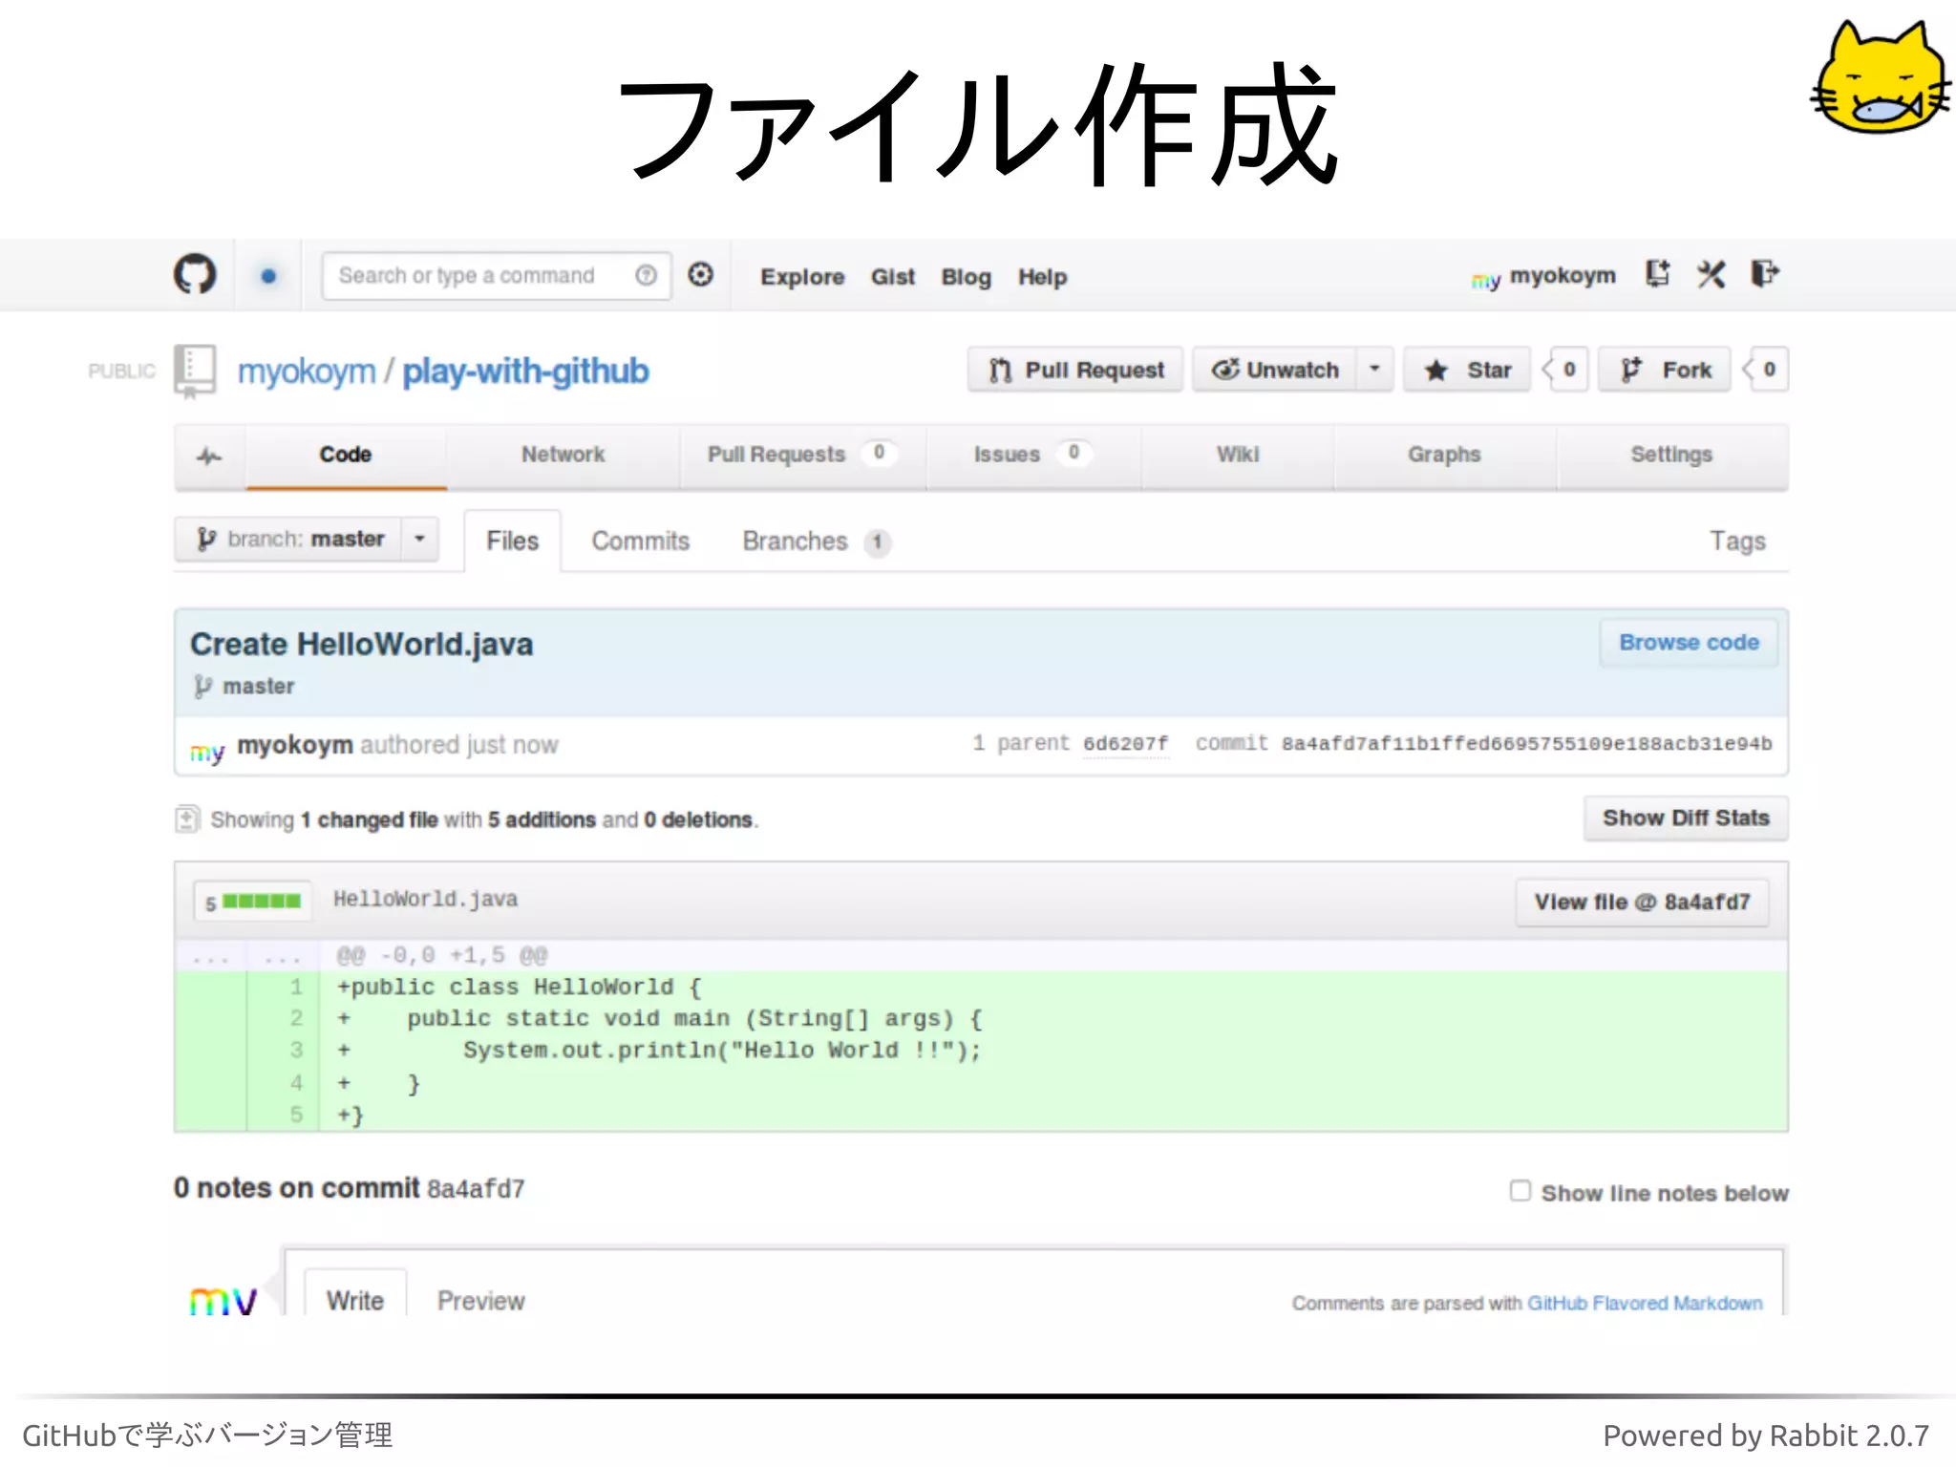Switch to the Network tab

(563, 456)
